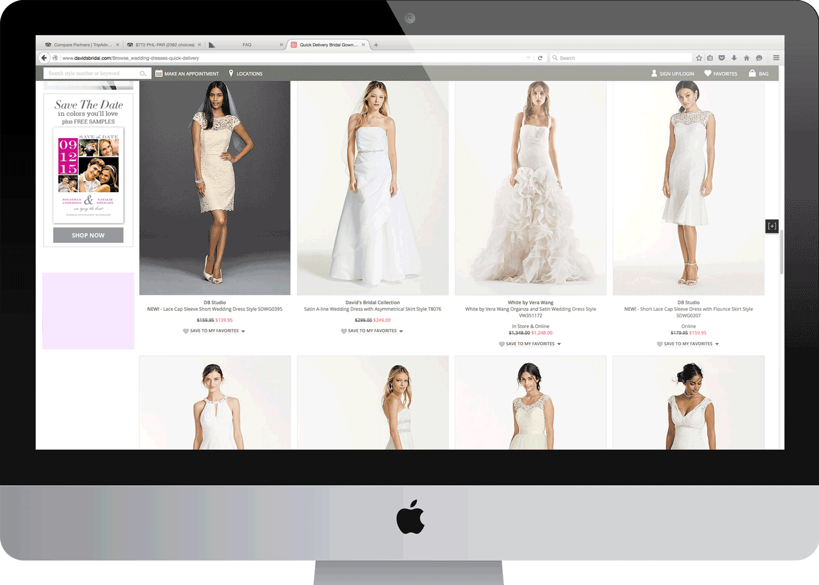
Task: Open the lace cap sleeve short dress photo
Action: [215, 188]
